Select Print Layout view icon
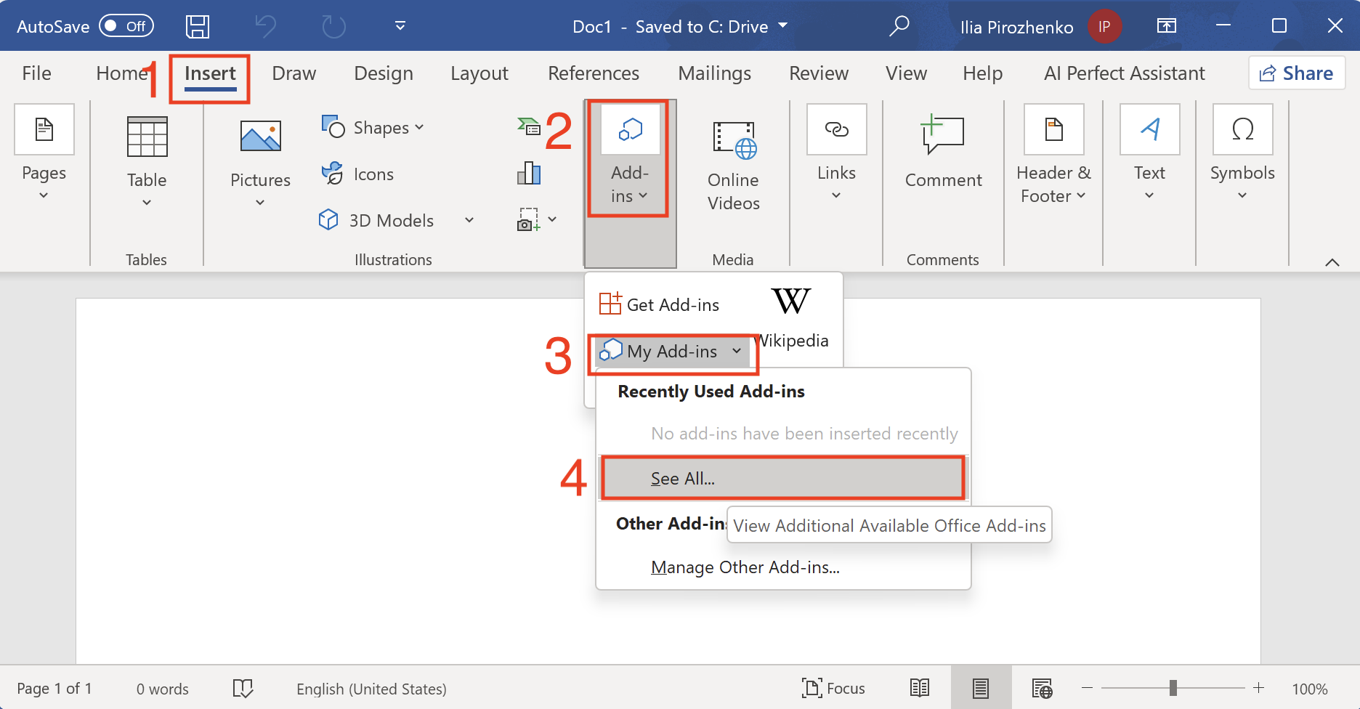The height and width of the screenshot is (709, 1360). point(980,688)
